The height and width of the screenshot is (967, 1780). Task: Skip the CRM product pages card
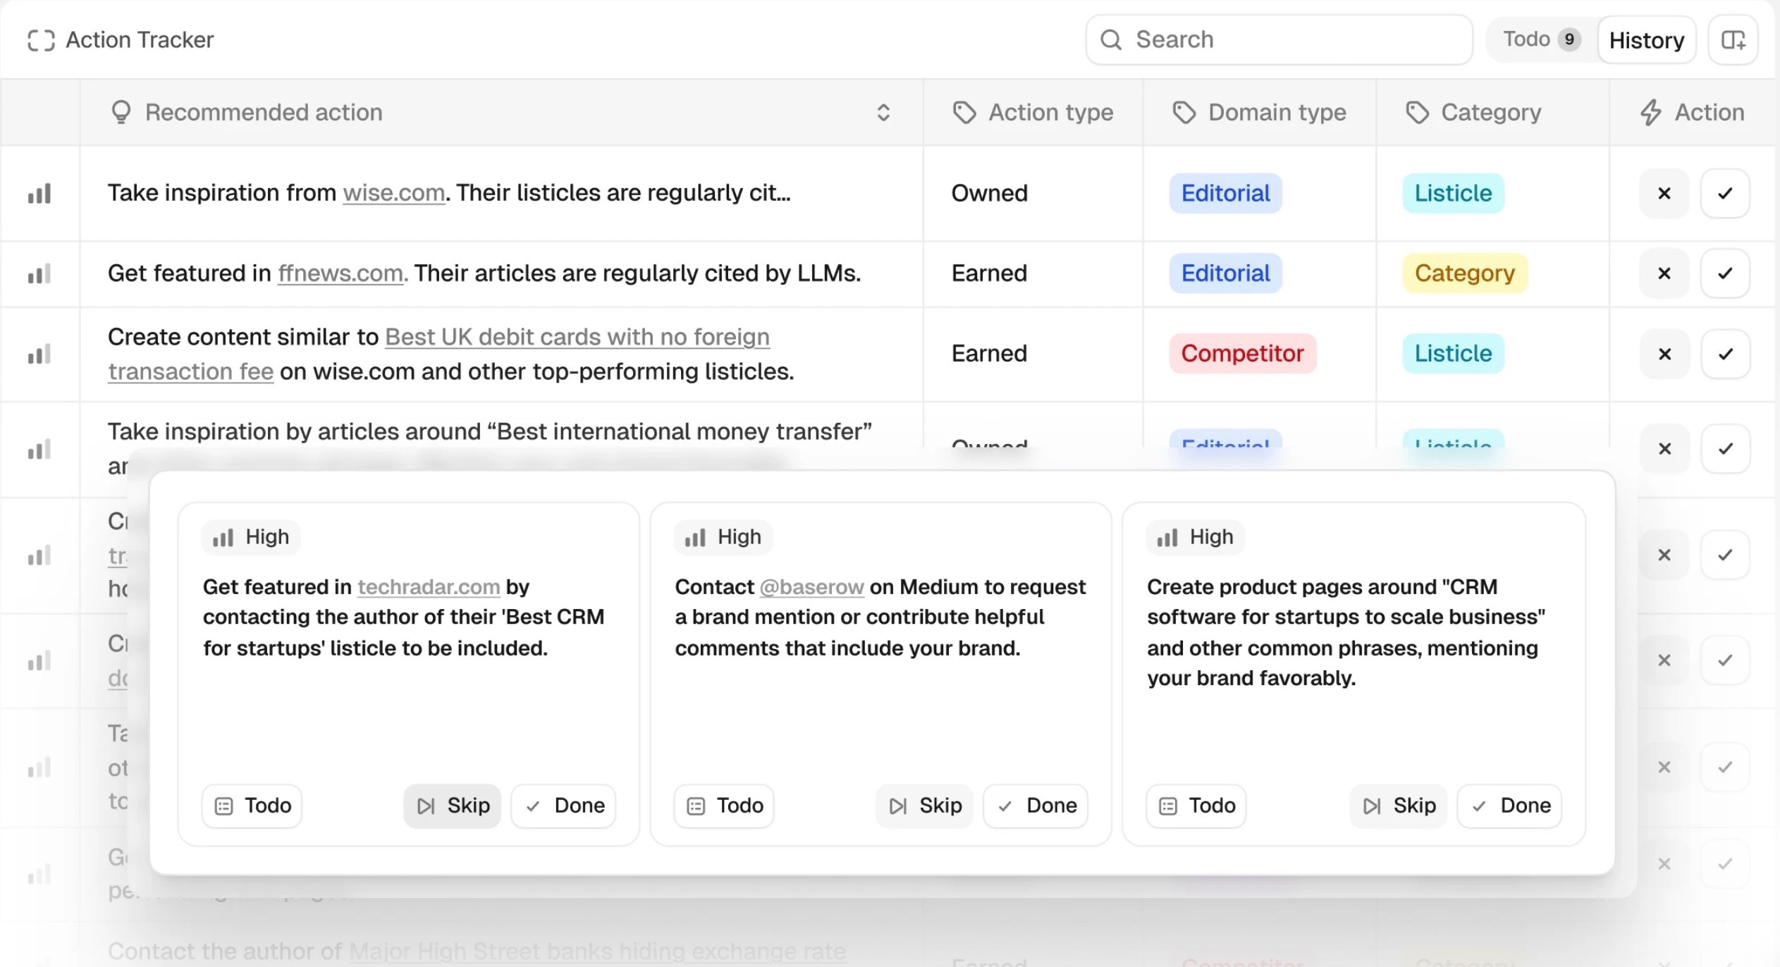pyautogui.click(x=1399, y=806)
